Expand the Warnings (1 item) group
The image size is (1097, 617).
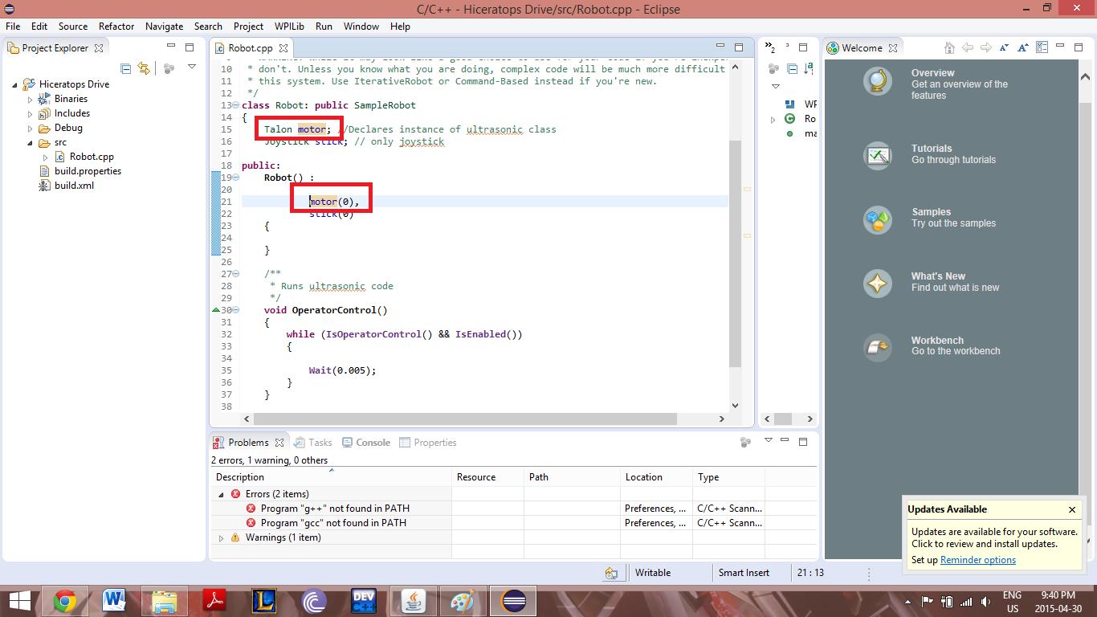(221, 537)
